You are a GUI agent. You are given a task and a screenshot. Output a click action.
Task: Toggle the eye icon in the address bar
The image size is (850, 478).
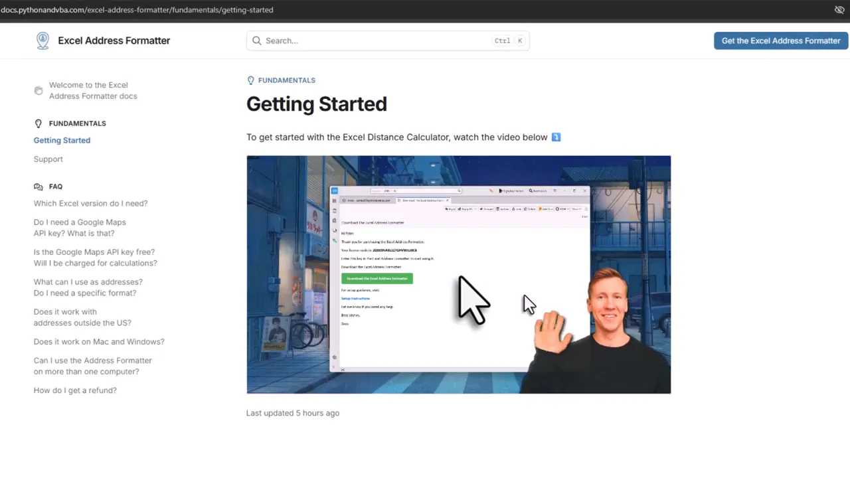[x=839, y=10]
